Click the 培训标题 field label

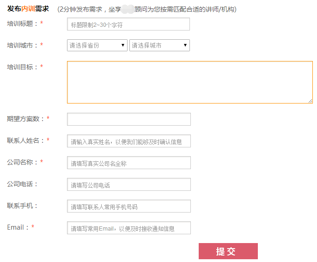(22, 24)
